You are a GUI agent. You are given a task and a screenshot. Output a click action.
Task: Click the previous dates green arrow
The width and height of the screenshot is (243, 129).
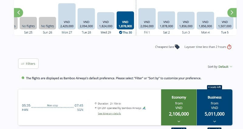point(19,12)
